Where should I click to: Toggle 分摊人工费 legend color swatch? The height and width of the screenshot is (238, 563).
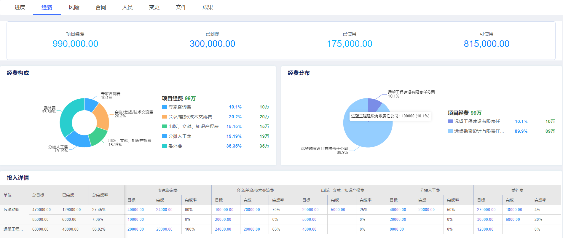pyautogui.click(x=165, y=136)
